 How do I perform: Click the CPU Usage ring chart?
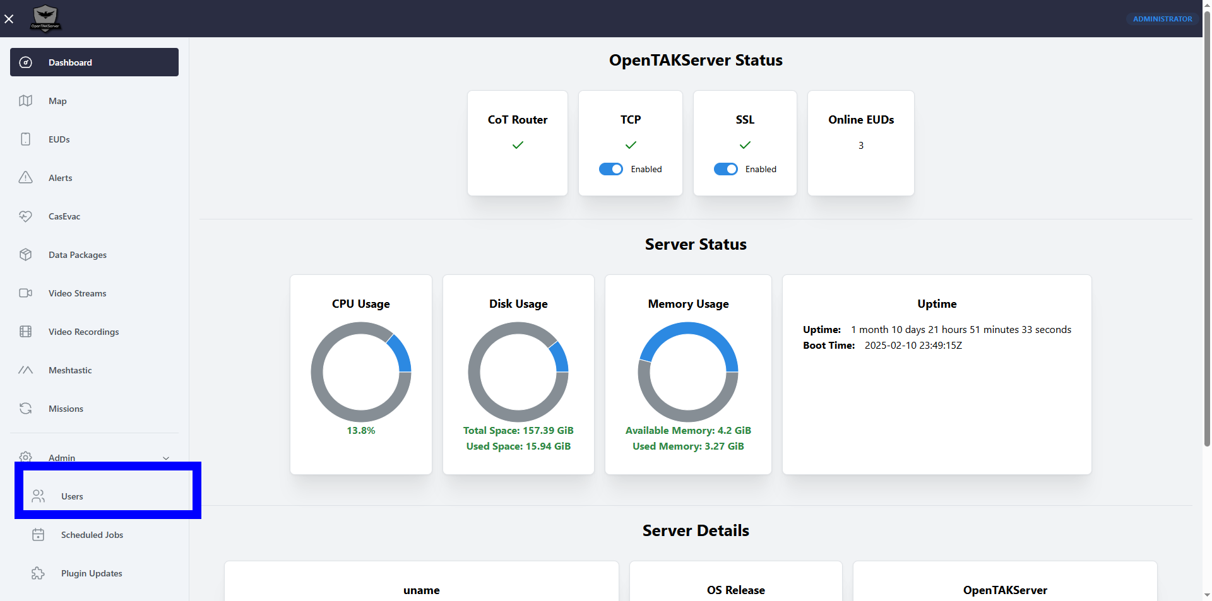point(361,372)
